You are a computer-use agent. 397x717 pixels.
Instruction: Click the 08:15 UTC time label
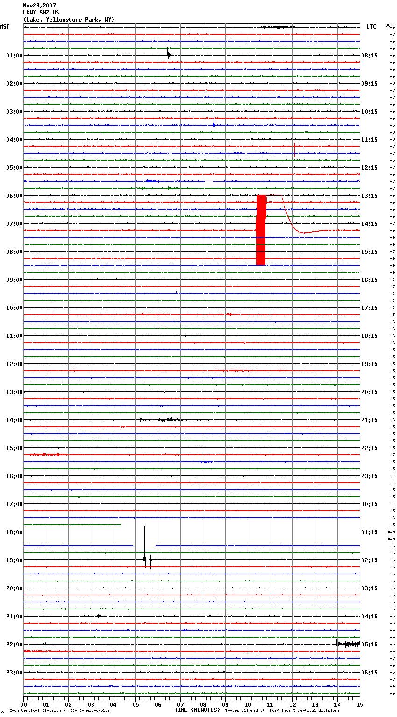[x=369, y=56]
